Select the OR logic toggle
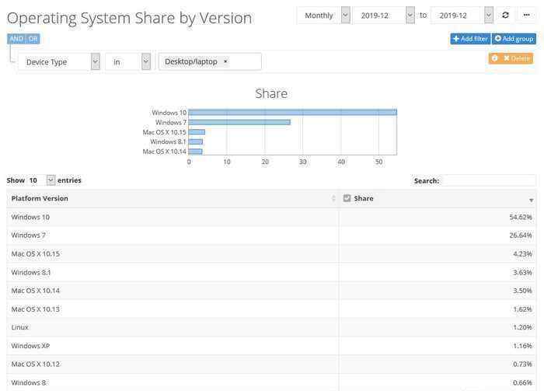Image resolution: width=544 pixels, height=391 pixels. click(33, 39)
